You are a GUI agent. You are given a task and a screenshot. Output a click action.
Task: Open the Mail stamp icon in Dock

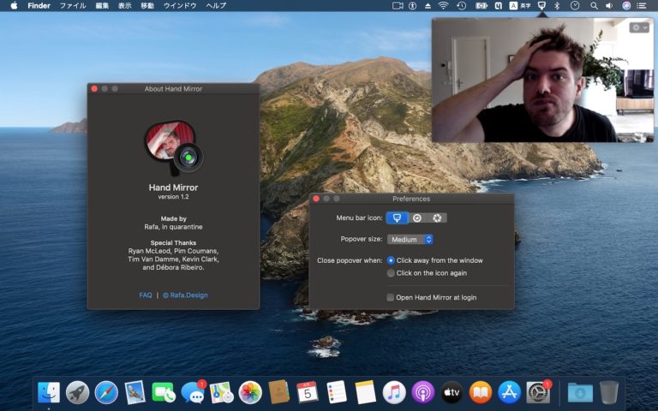click(135, 392)
